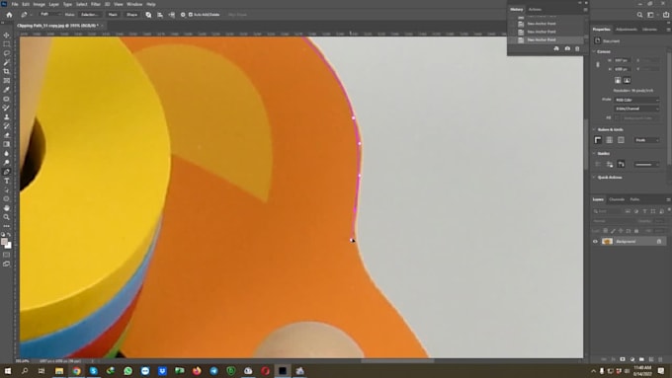The height and width of the screenshot is (378, 672).
Task: Select the Move tool
Action: pos(7,36)
